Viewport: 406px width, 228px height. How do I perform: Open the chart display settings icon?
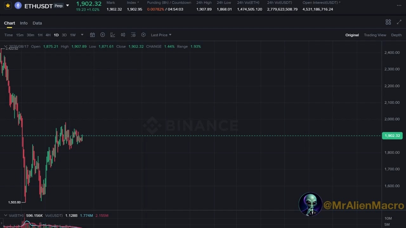pyautogui.click(x=133, y=35)
